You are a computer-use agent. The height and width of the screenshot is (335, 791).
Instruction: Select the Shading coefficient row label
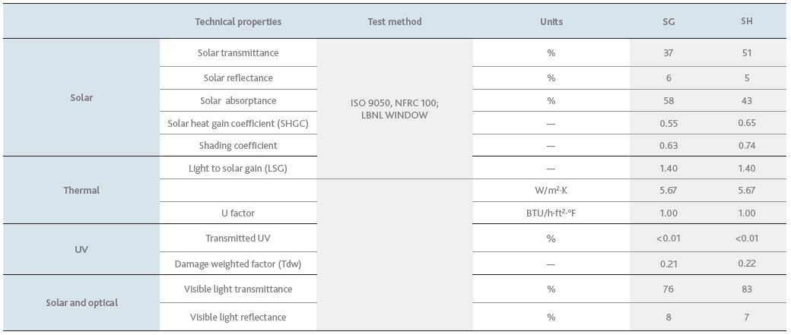coord(237,146)
